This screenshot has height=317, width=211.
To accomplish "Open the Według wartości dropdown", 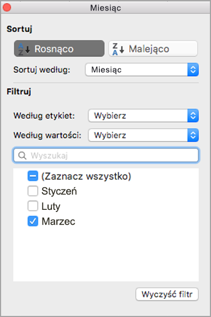I will [x=143, y=135].
